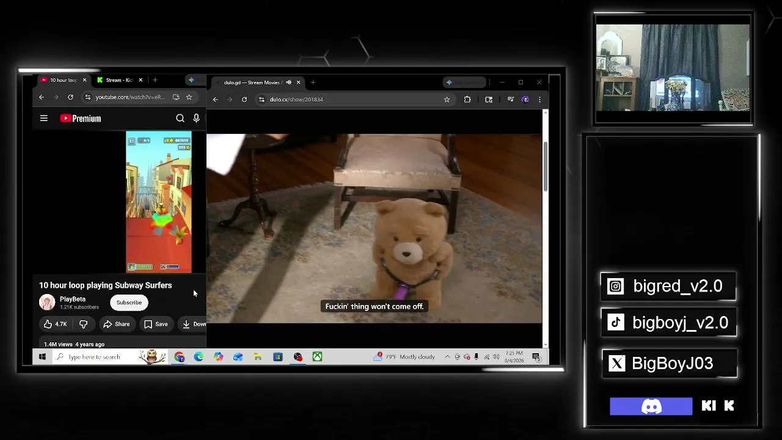Close the 10 hour loop tab
The image size is (782, 440).
click(x=84, y=80)
